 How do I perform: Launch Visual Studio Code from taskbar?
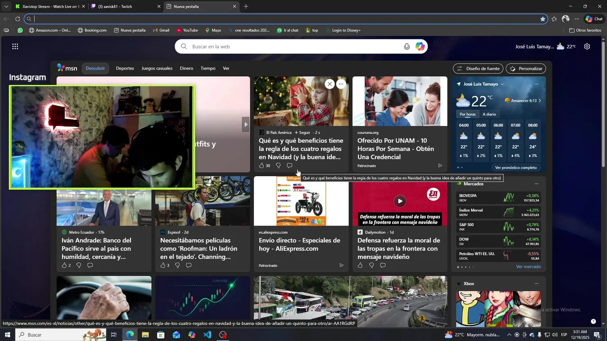click(x=207, y=335)
